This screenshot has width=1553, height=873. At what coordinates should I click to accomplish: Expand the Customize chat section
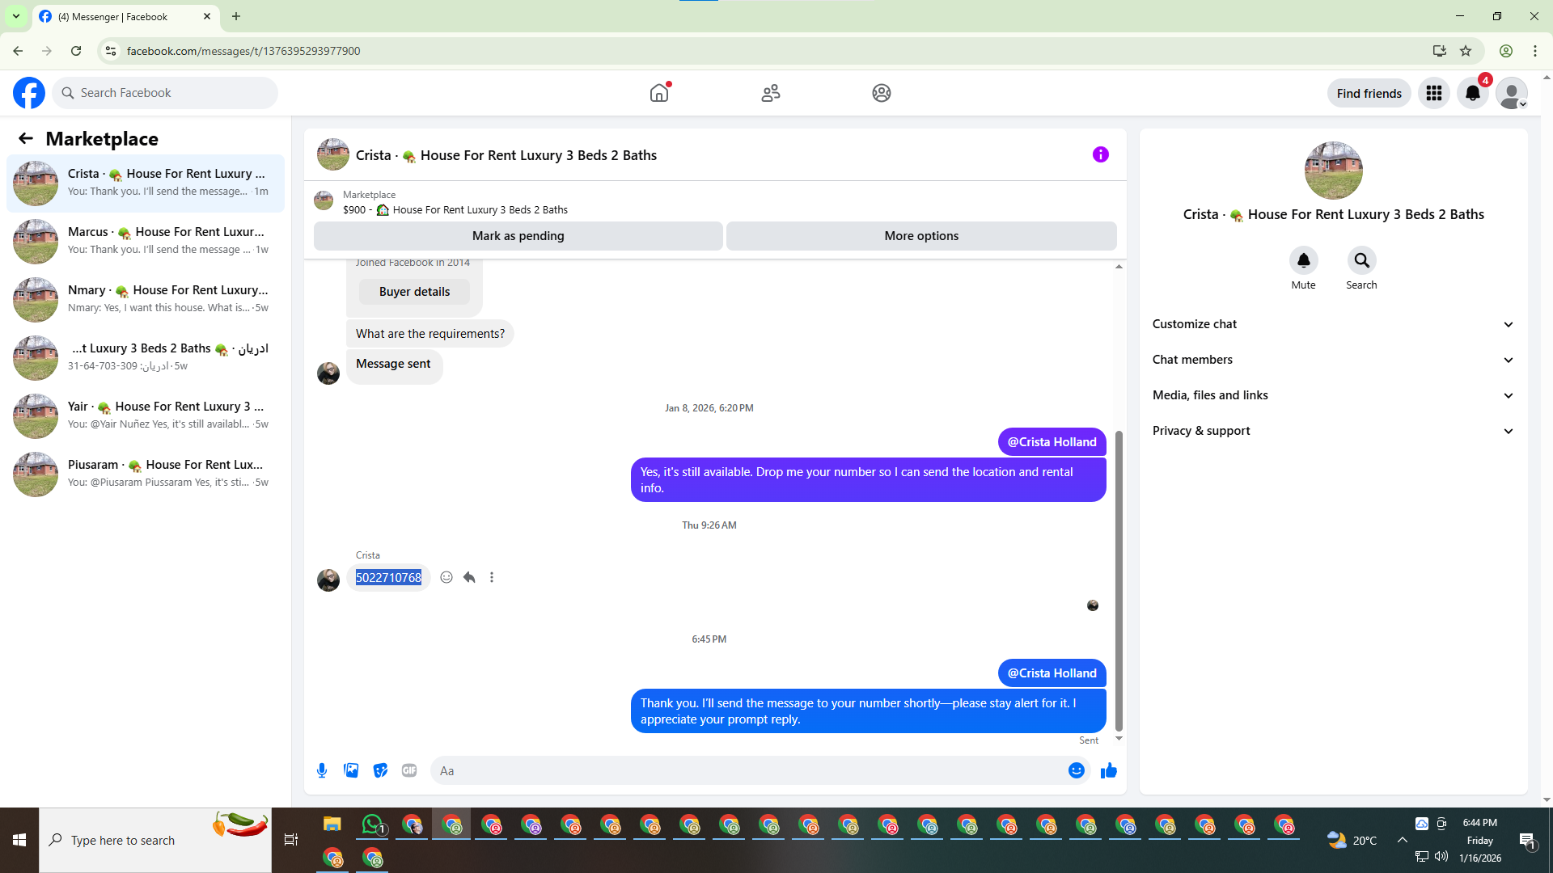pyautogui.click(x=1332, y=324)
